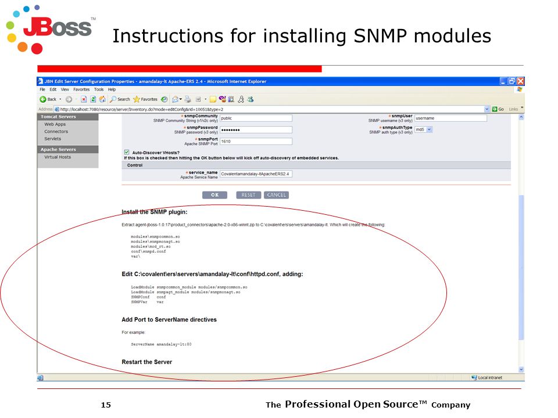This screenshot has width=558, height=418.
Task: Click the Mail envelope icon
Action: (x=175, y=99)
